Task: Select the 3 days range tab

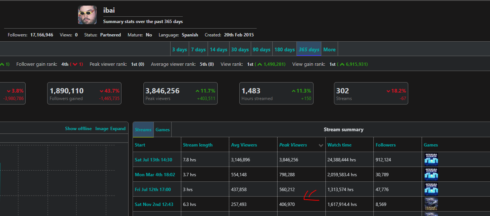Action: coord(180,49)
